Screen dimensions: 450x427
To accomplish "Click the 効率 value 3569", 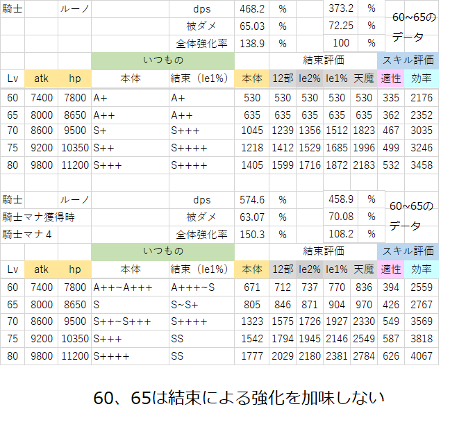I will (422, 321).
